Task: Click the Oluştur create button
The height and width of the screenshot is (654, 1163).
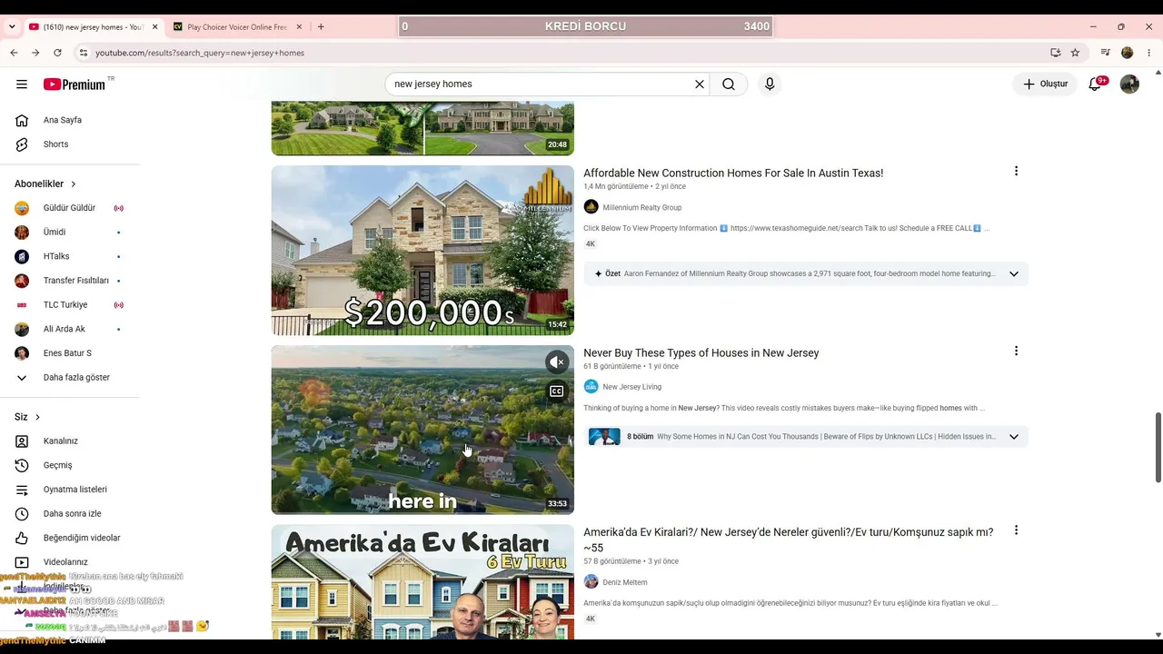Action: tap(1045, 84)
